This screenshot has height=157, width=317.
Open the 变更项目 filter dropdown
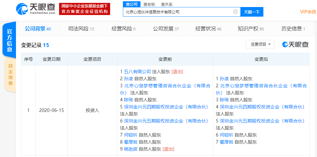point(260,44)
